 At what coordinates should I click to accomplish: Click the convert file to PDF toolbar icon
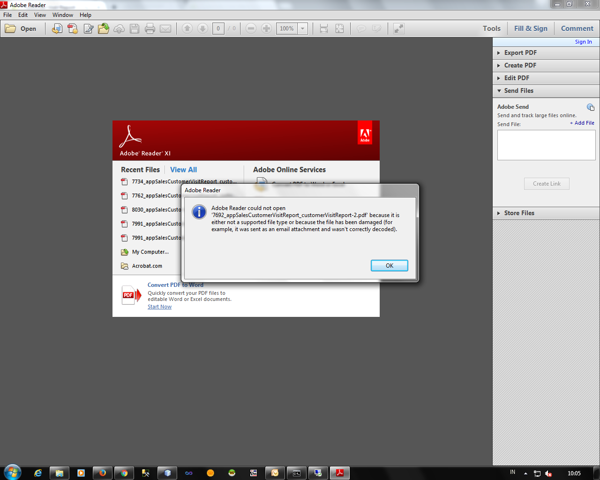[57, 29]
